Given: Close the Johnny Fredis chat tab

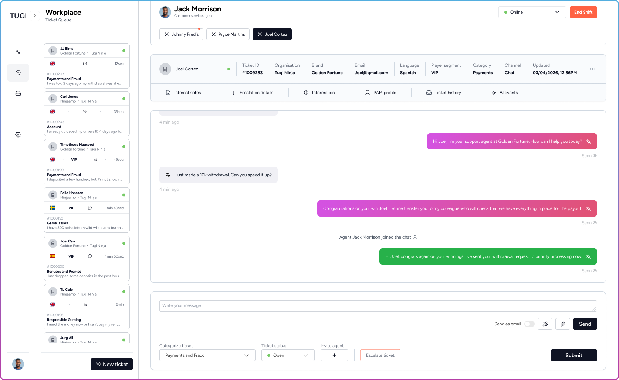Looking at the screenshot, I should pos(167,34).
